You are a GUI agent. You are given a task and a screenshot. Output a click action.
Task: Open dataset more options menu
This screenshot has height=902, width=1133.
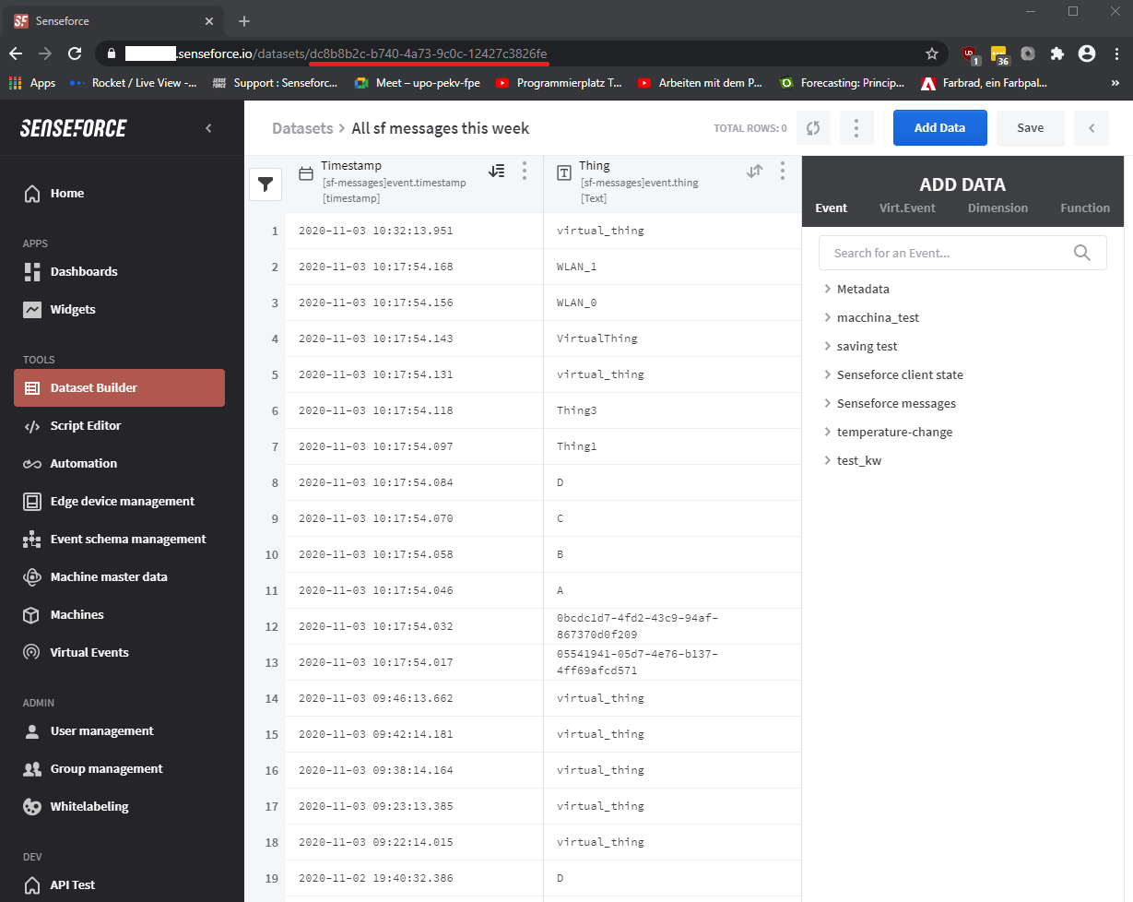856,128
